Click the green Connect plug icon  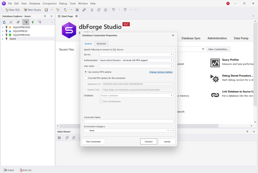[x=33, y=22]
